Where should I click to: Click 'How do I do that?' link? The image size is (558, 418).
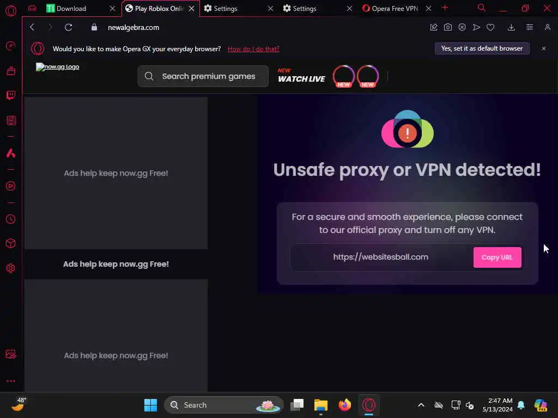pos(253,49)
